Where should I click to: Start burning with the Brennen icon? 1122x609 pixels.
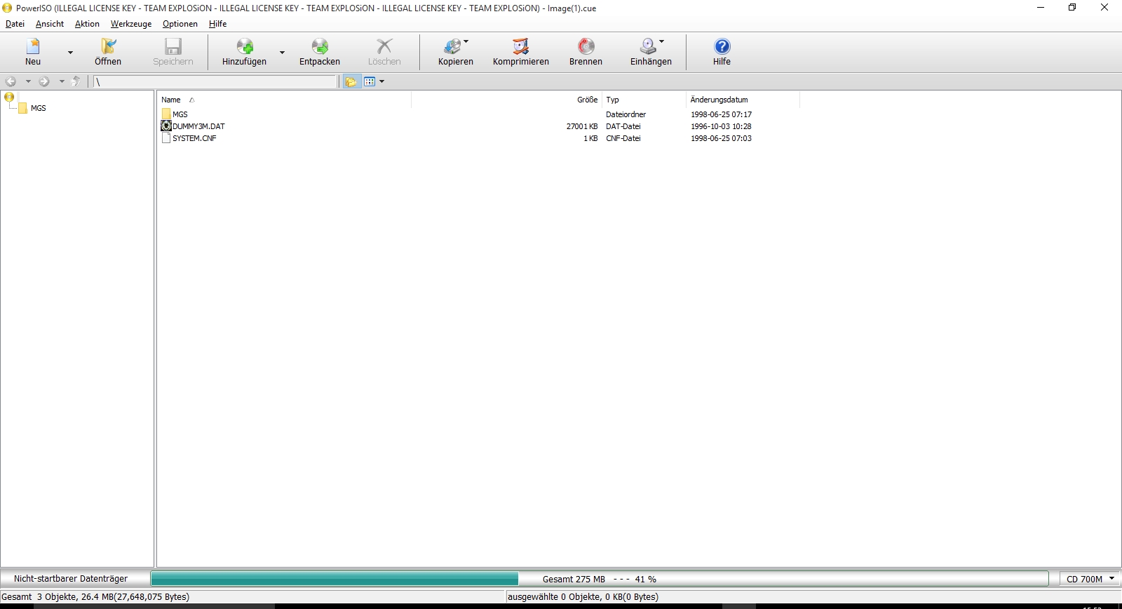tap(586, 48)
